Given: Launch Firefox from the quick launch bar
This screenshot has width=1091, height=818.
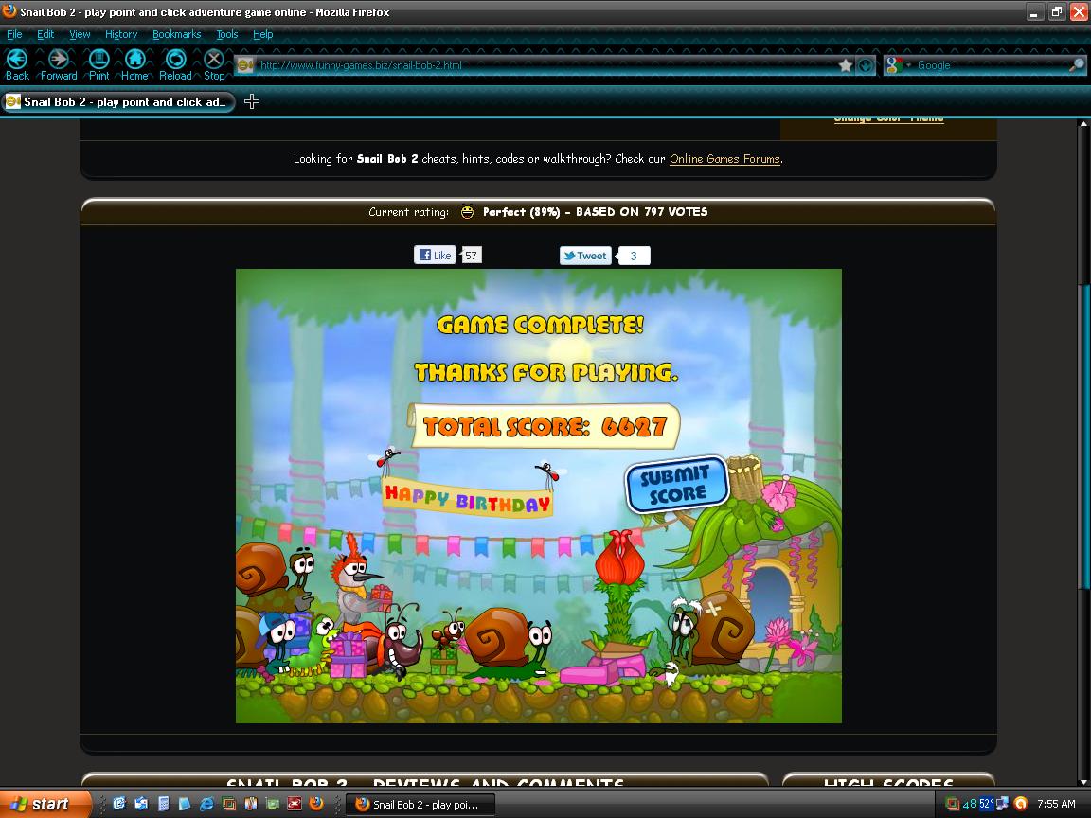Looking at the screenshot, I should pos(316,804).
